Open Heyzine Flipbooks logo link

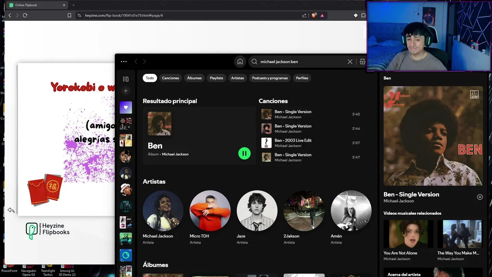[48, 230]
